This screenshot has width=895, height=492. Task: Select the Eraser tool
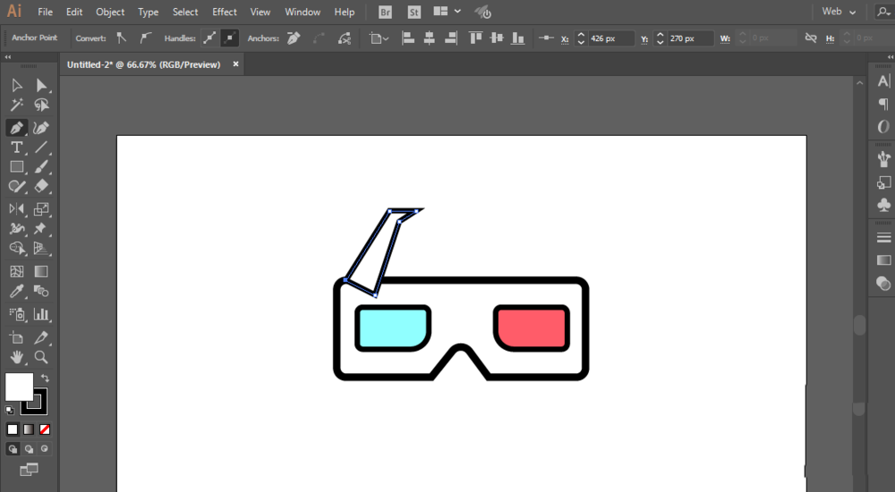pyautogui.click(x=41, y=186)
